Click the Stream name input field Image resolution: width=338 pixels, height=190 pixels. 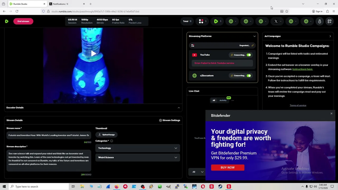[x=49, y=135]
